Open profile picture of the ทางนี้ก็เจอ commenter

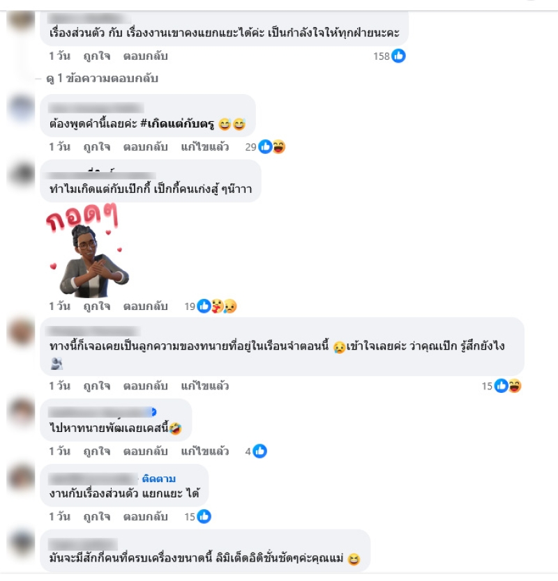coord(21,332)
